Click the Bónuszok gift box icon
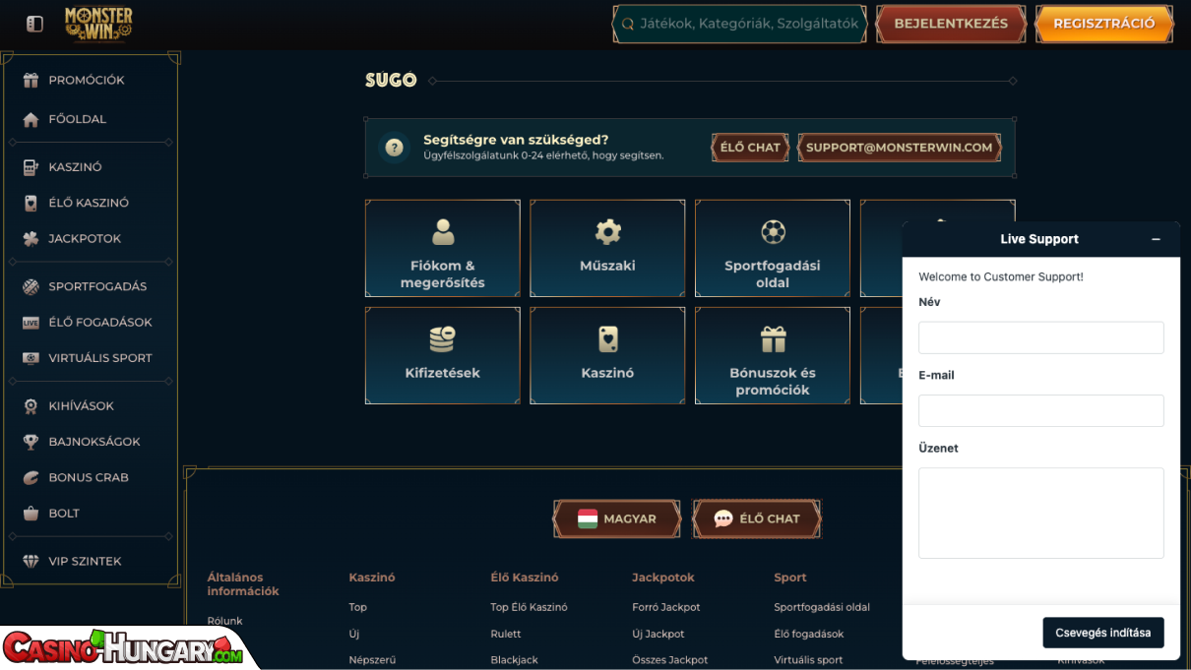 (x=773, y=339)
